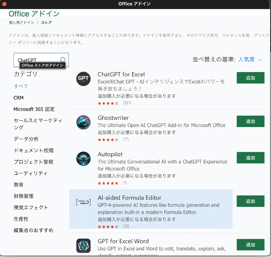The width and height of the screenshot is (271, 257).
Task: Open the Autopilot add-in icon
Action: [x=83, y=159]
